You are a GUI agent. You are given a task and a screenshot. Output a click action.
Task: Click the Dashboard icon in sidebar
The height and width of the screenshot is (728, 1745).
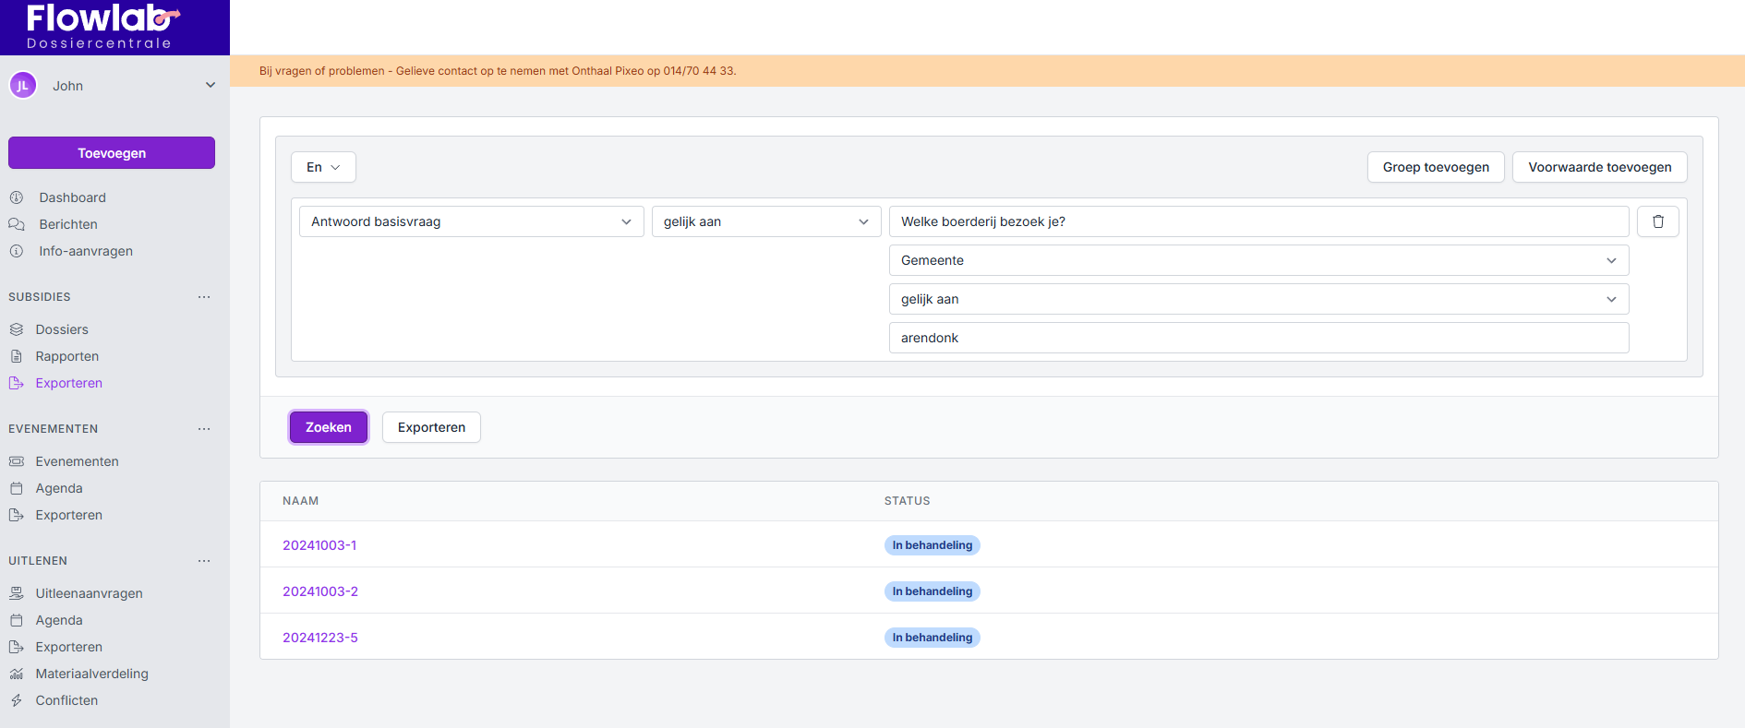coord(17,197)
